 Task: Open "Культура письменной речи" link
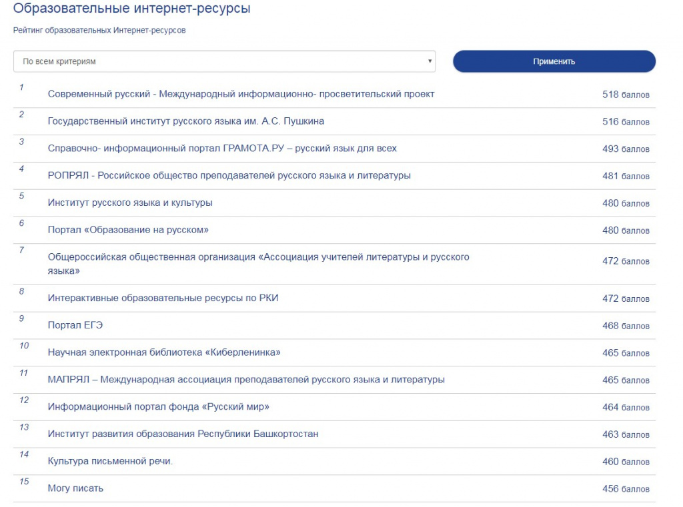[110, 461]
